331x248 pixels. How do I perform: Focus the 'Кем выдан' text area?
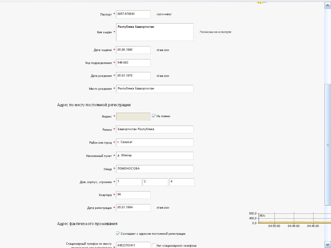coord(155,32)
